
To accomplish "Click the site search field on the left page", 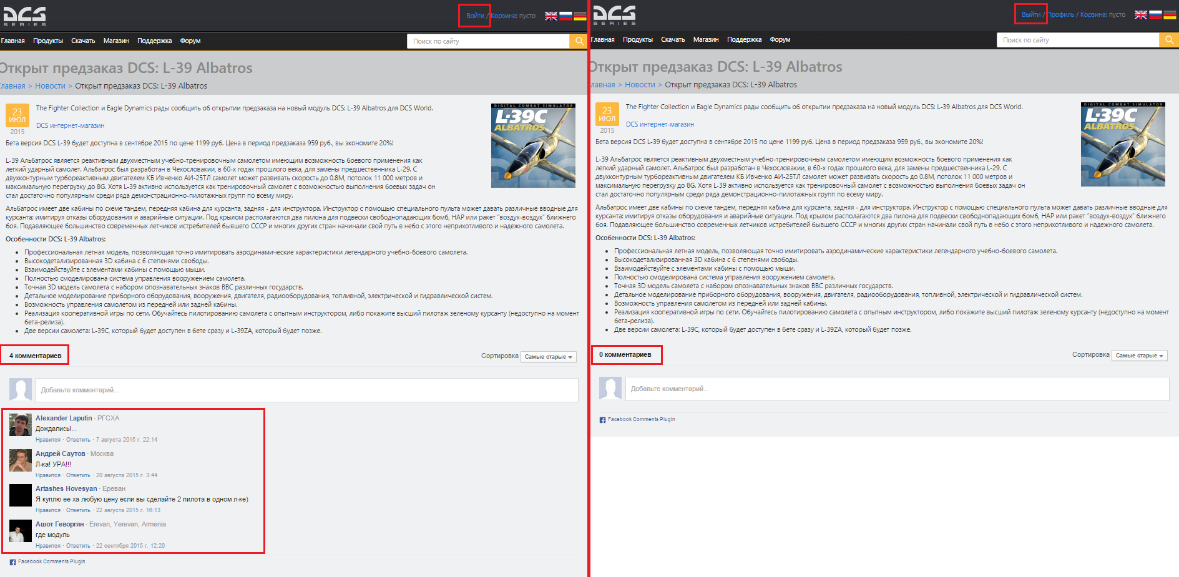I will click(x=488, y=41).
